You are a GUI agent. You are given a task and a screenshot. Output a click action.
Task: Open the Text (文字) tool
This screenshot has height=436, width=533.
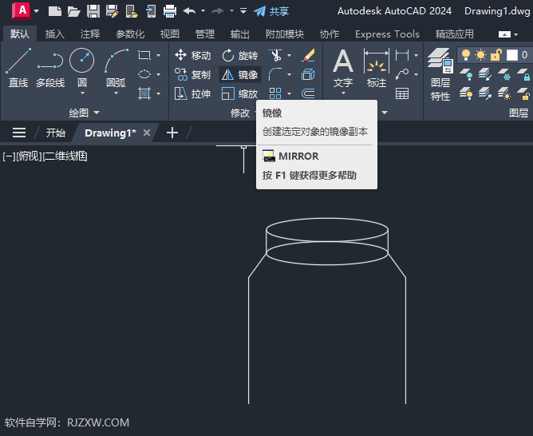click(x=343, y=68)
